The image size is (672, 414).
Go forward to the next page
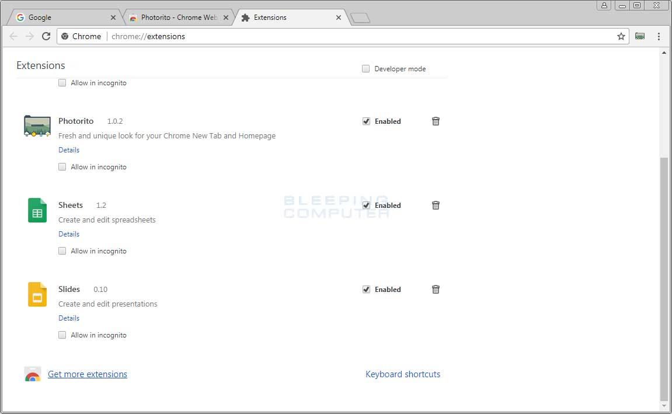30,36
